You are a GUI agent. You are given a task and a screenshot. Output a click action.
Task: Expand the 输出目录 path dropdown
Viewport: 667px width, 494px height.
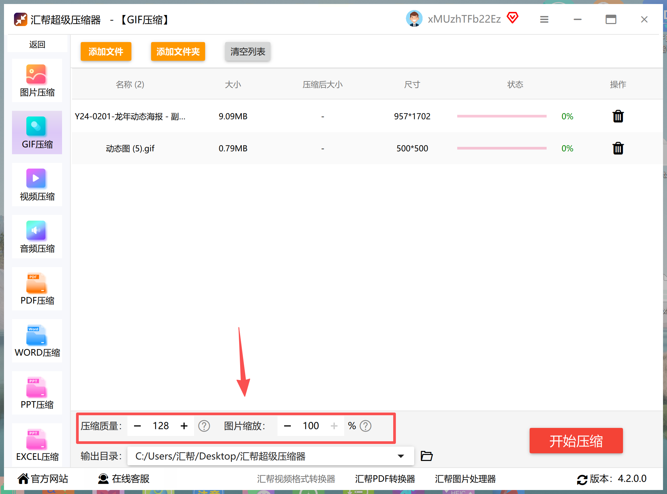click(x=401, y=456)
